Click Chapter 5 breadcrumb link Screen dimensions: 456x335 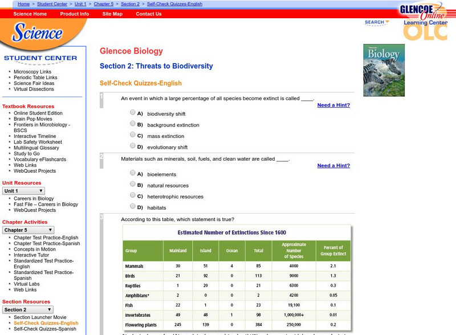point(104,4)
